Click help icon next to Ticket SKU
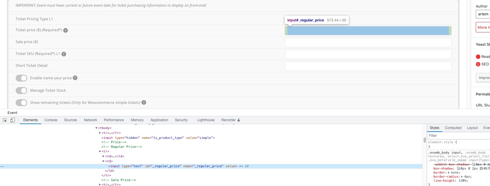The width and height of the screenshot is (490, 186). [x=64, y=54]
